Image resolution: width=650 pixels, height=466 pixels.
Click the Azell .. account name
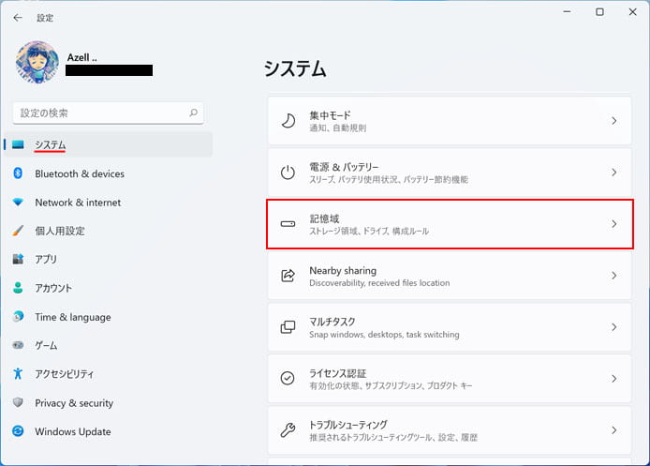(x=82, y=57)
